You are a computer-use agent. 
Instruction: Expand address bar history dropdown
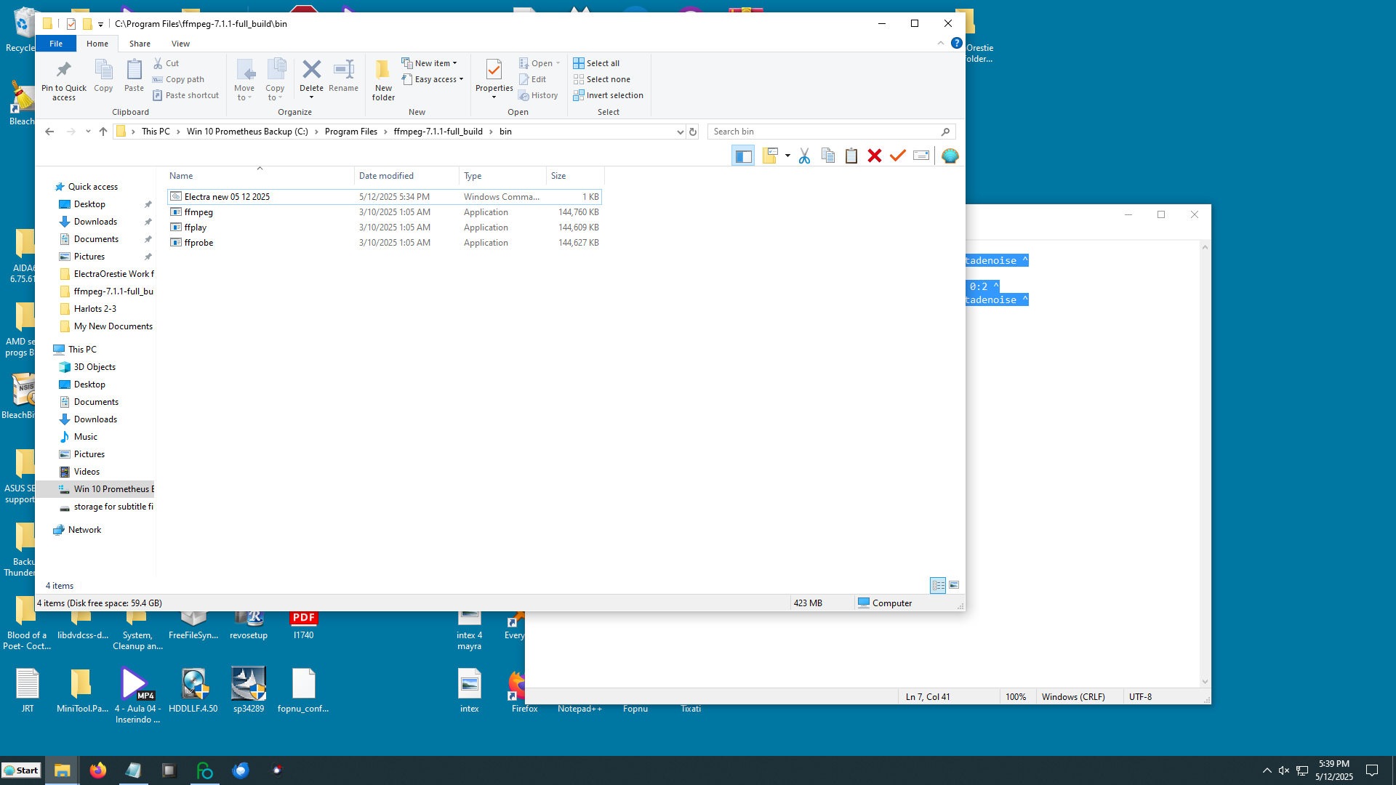click(680, 132)
